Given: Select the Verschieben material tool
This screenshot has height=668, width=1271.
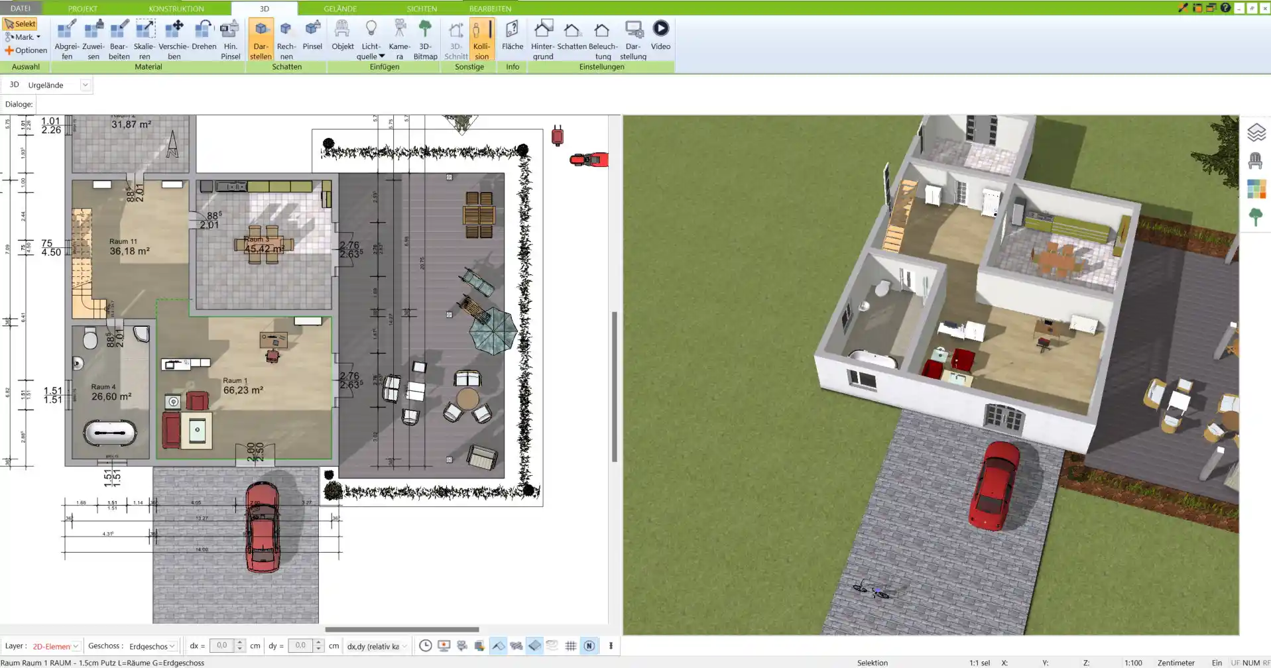Looking at the screenshot, I should 174,39.
